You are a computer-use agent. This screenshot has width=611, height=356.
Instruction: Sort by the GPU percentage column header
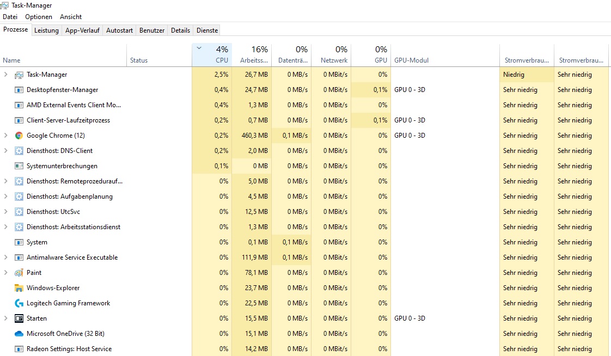tap(371, 54)
